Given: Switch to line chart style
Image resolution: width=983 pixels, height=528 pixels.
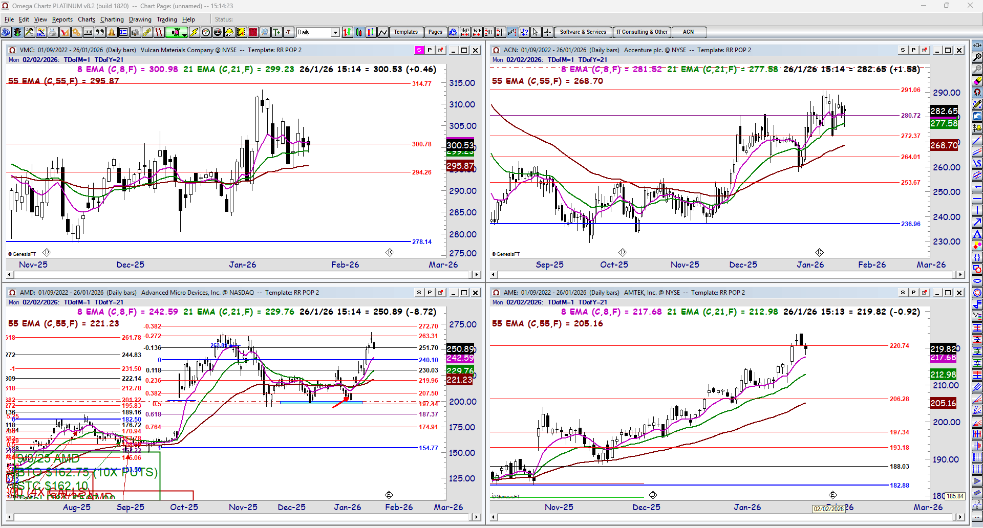Looking at the screenshot, I should click(x=383, y=32).
